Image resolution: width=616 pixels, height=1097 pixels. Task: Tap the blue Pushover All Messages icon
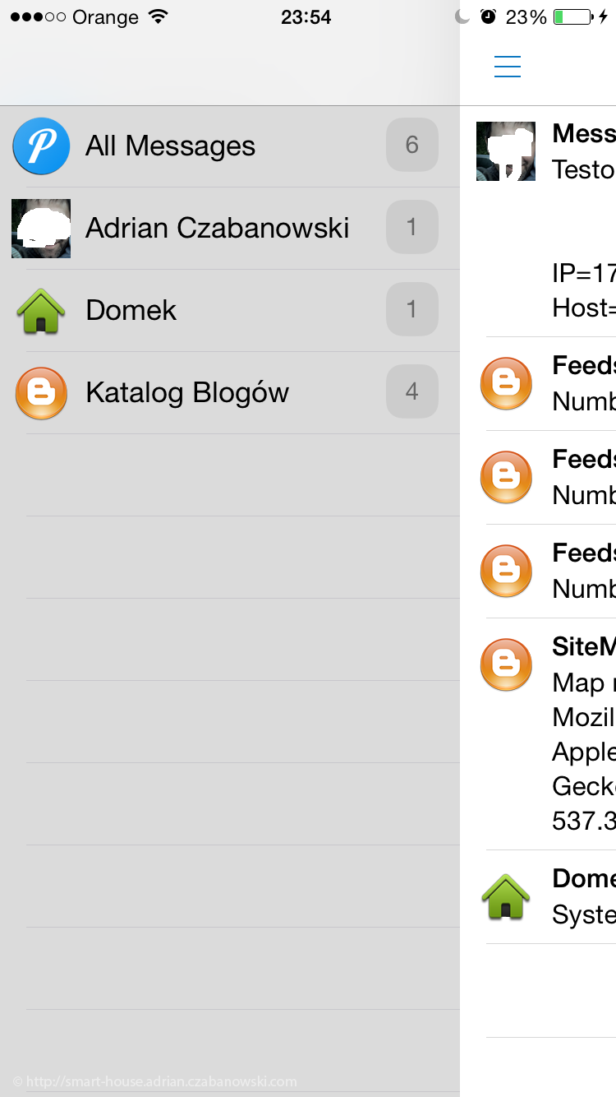coord(41,146)
